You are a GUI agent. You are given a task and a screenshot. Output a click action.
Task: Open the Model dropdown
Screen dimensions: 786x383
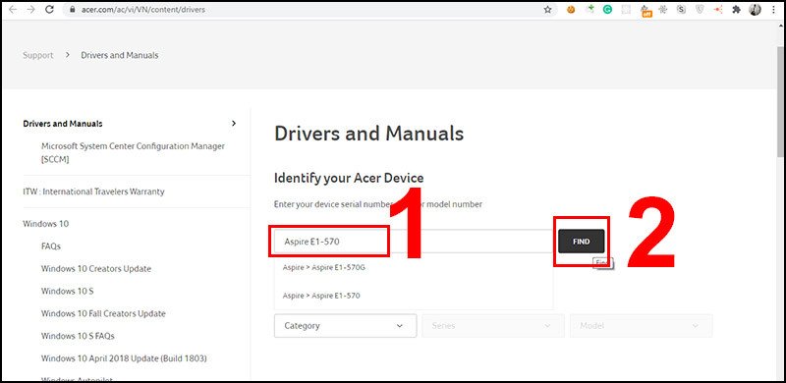tap(642, 326)
